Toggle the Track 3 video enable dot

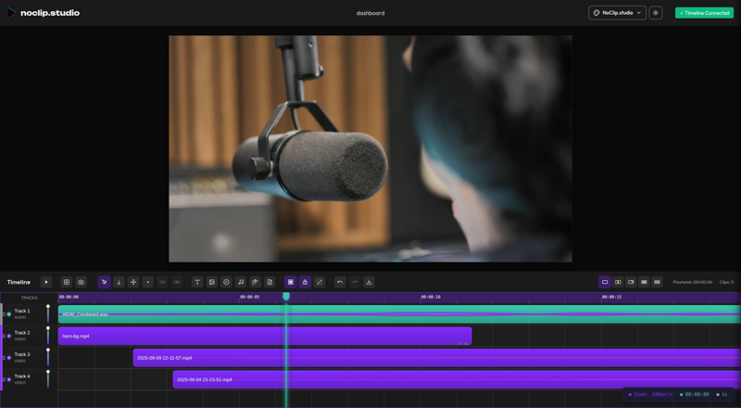pos(9,358)
